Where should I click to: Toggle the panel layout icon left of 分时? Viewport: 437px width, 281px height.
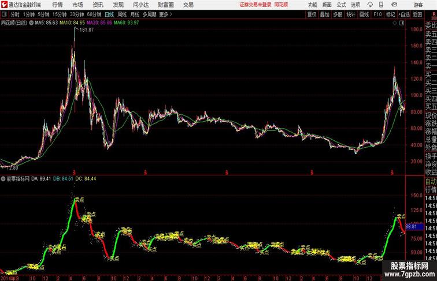click(x=4, y=14)
